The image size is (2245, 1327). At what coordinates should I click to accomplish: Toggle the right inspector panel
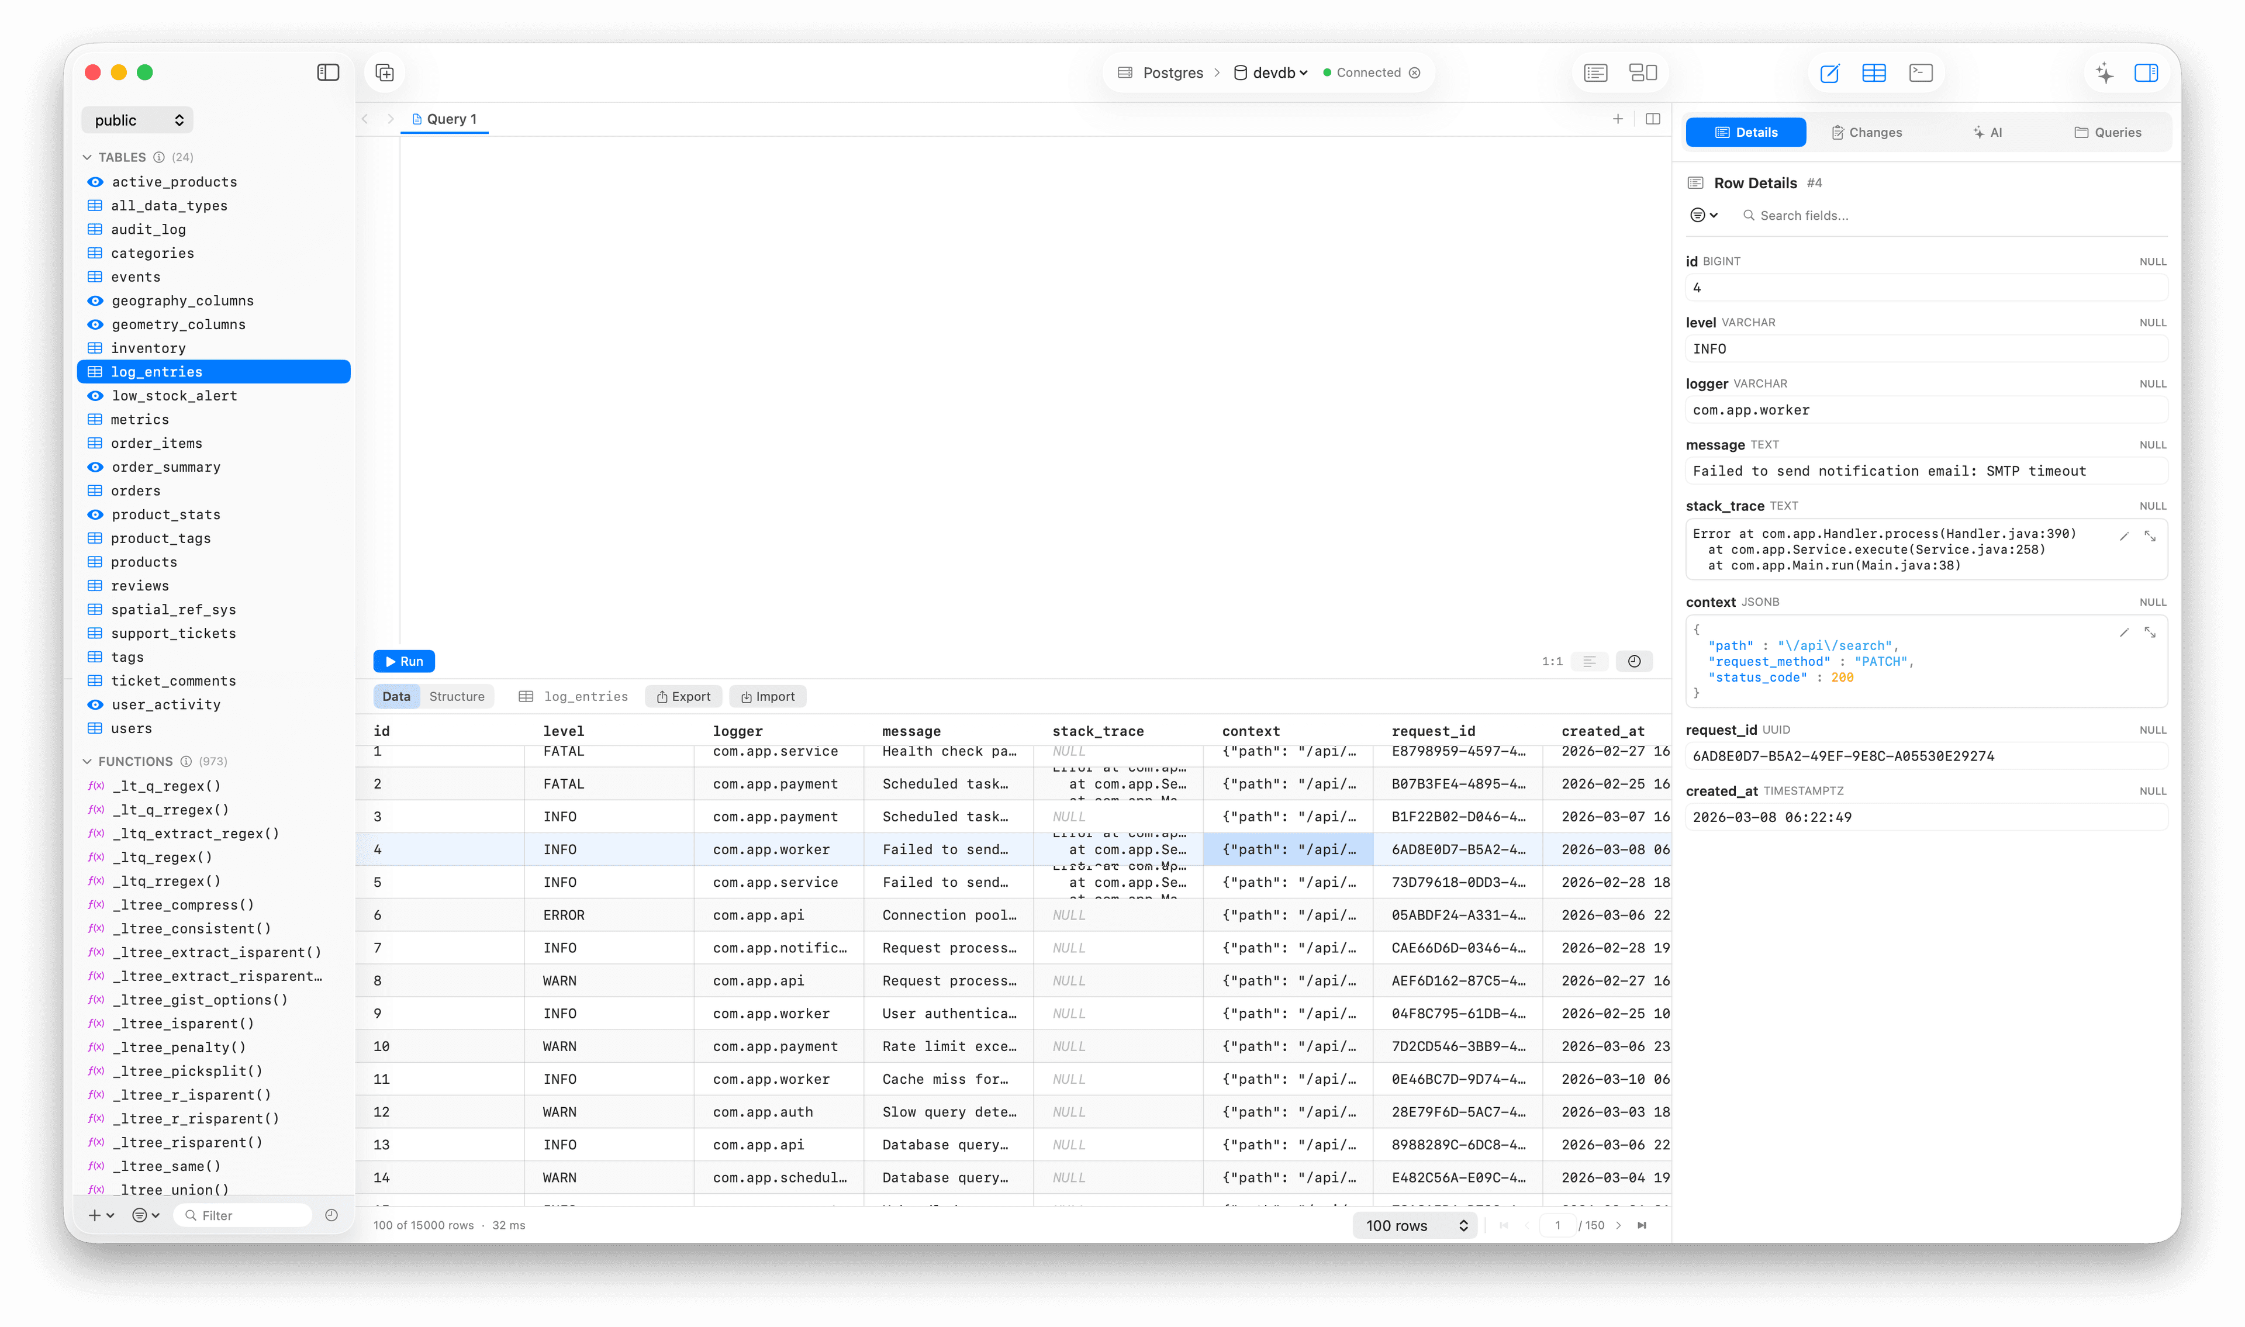pyautogui.click(x=2146, y=72)
